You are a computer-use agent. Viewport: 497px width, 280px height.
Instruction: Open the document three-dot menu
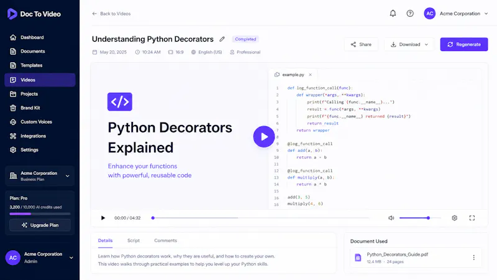(x=473, y=258)
